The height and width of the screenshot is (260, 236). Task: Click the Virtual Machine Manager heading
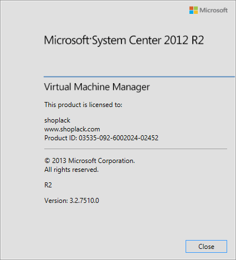(x=97, y=87)
